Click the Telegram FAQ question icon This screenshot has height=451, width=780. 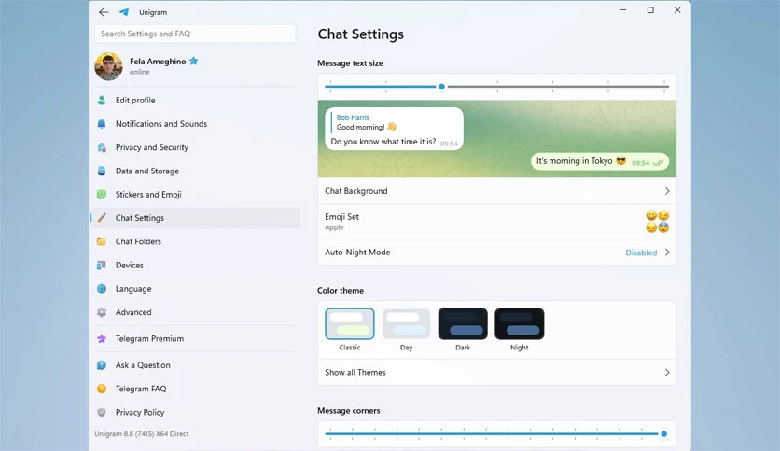pyautogui.click(x=102, y=389)
